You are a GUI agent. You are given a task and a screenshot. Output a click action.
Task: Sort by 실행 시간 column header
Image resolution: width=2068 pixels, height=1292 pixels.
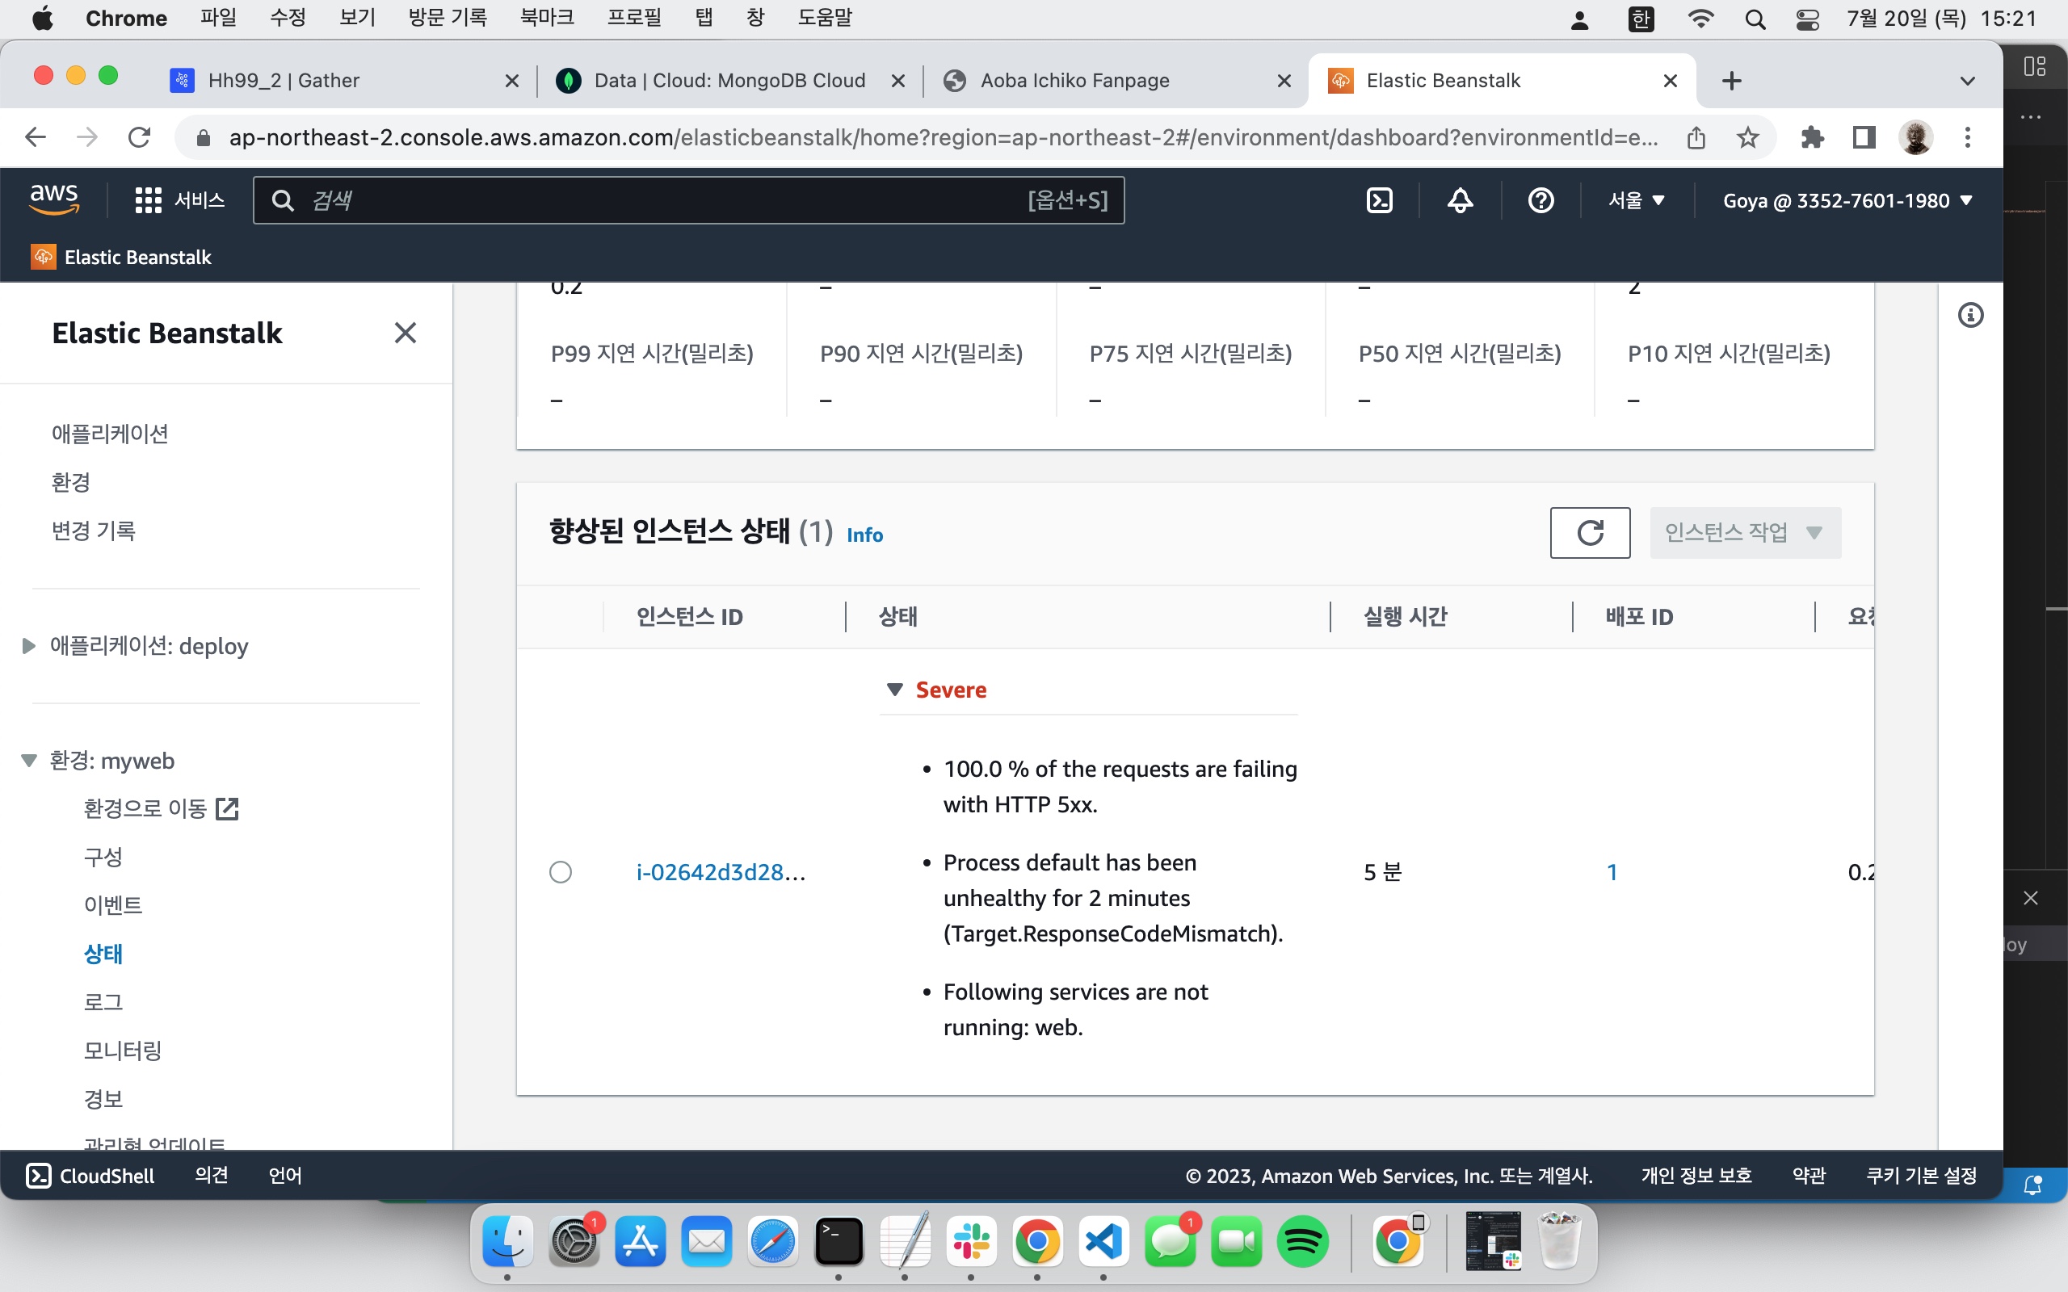[x=1404, y=616]
